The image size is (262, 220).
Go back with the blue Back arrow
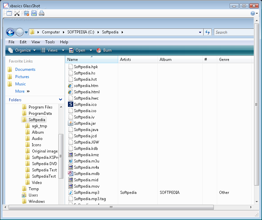coord(10,32)
